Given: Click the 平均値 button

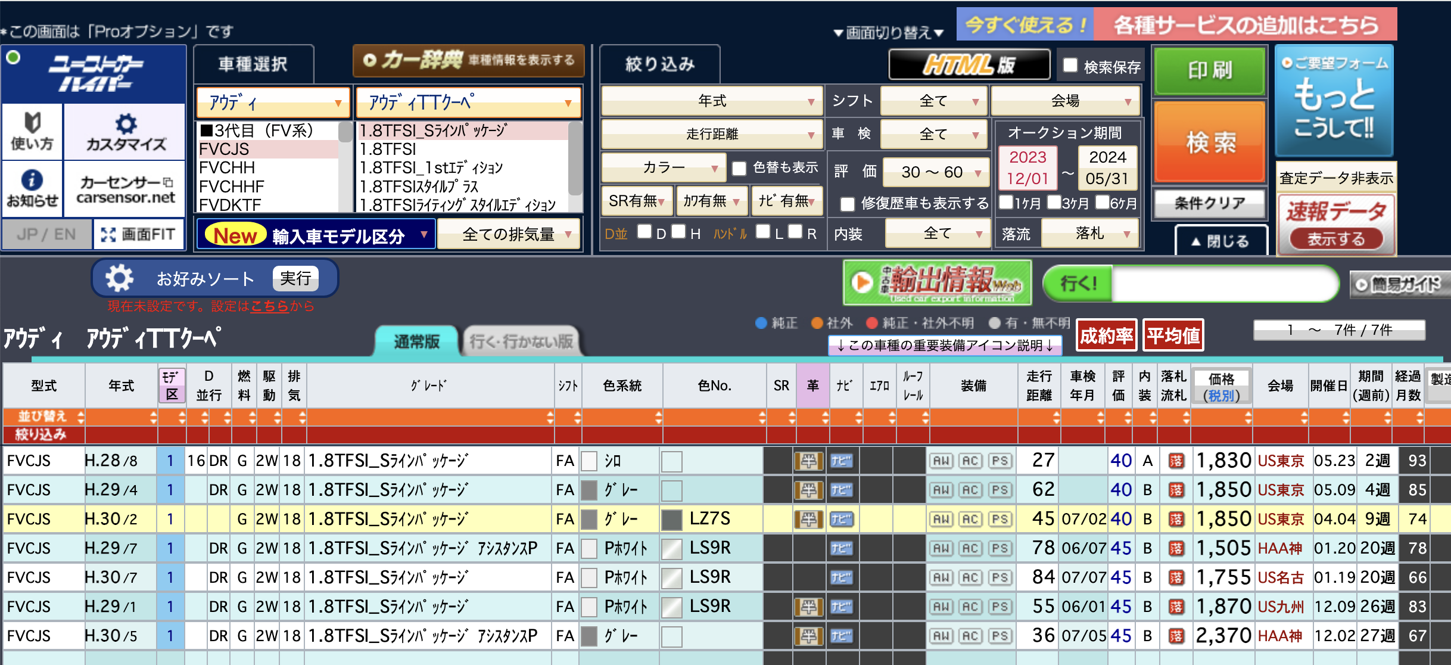Looking at the screenshot, I should coord(1173,336).
